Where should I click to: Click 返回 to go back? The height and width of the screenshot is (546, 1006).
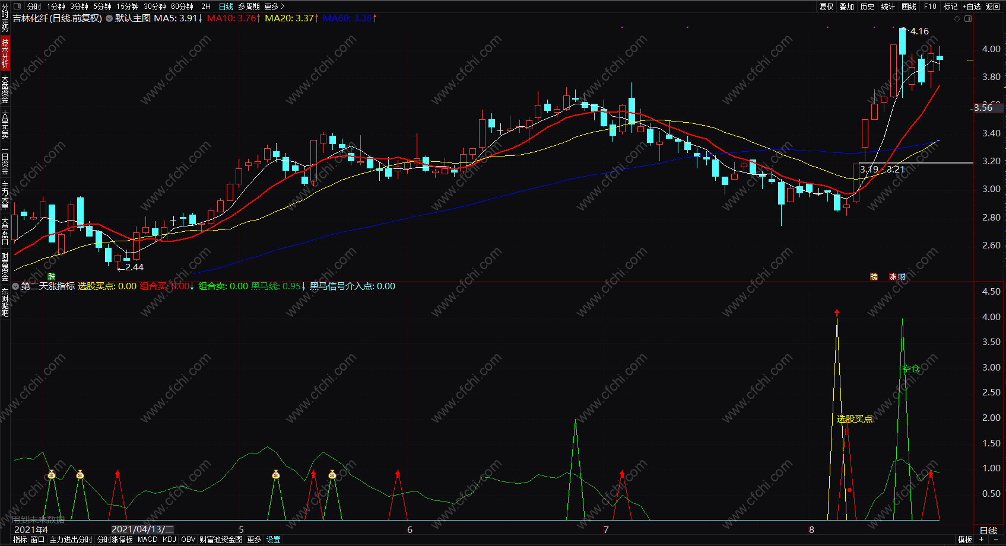pyautogui.click(x=993, y=7)
